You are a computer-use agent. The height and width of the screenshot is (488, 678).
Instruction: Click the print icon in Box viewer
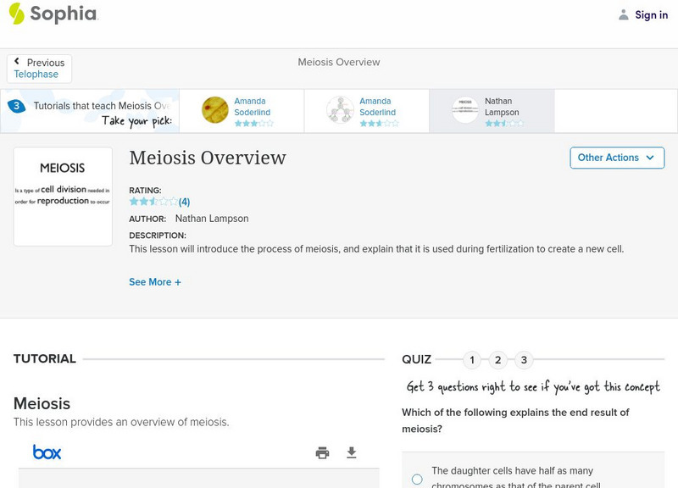322,452
